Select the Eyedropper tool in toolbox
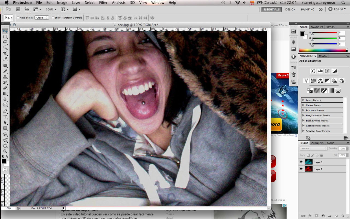The height and width of the screenshot is (219, 350). click(5, 59)
